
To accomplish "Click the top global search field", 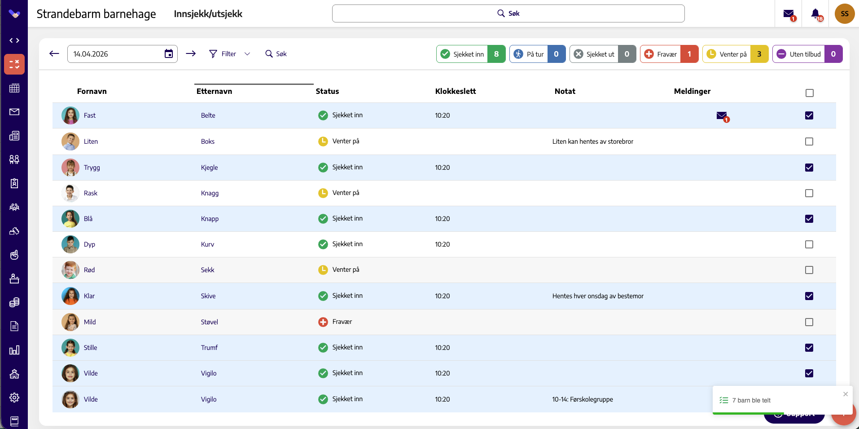I will pos(508,13).
